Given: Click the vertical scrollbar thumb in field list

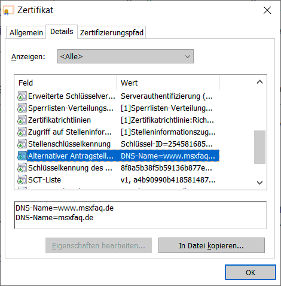Looking at the screenshot, I should pyautogui.click(x=259, y=147).
